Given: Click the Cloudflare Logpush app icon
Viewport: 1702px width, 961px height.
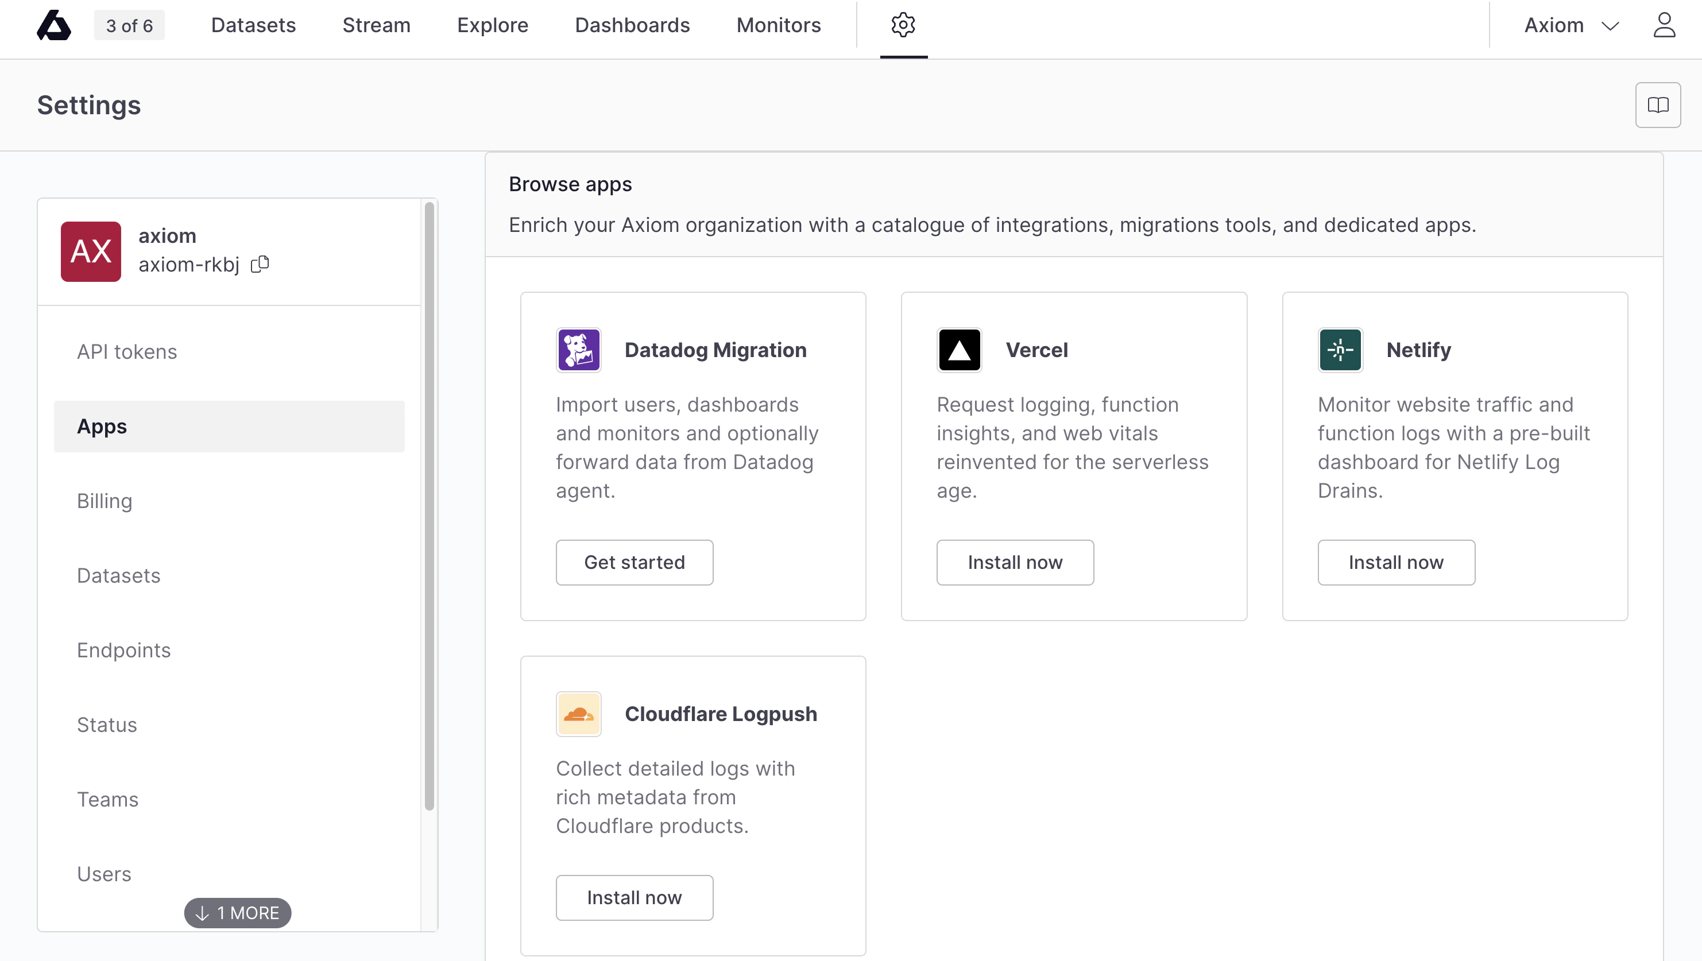Looking at the screenshot, I should pyautogui.click(x=579, y=714).
